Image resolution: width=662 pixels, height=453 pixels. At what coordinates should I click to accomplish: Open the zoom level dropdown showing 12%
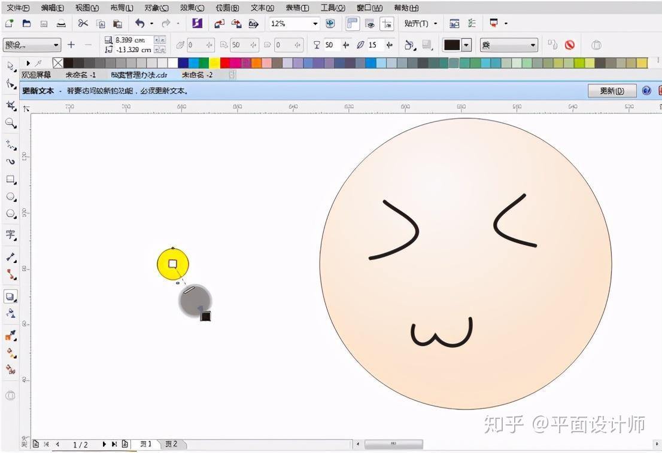coord(315,23)
